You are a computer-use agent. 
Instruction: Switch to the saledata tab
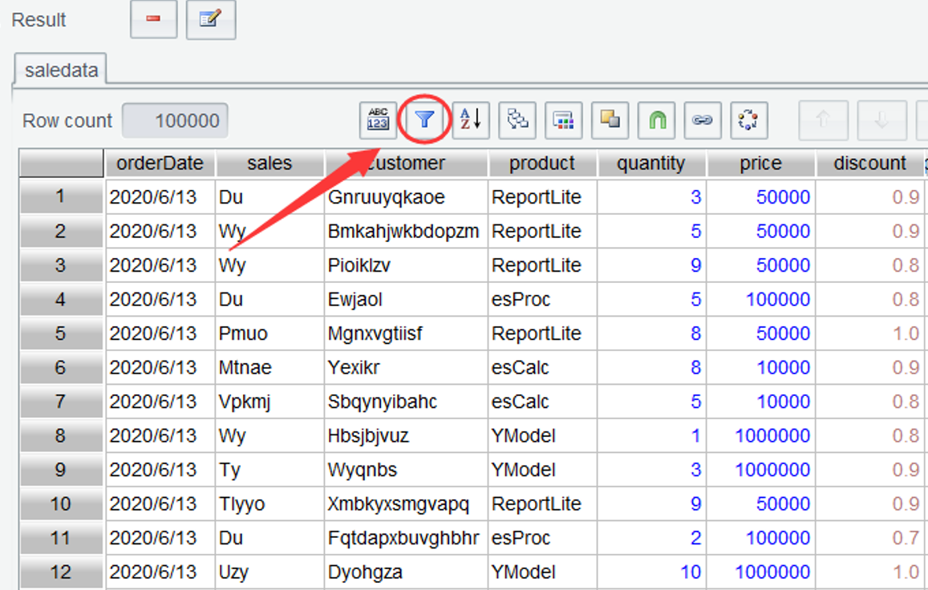(61, 70)
